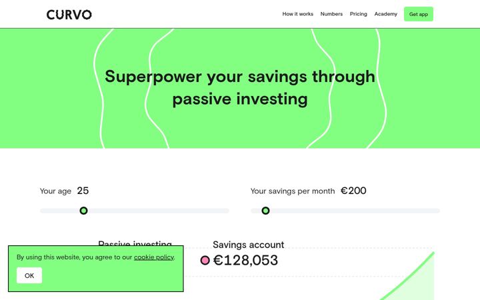Screen dimensions: 480x300
Task: Click the Savings account label
Action: 248,245
